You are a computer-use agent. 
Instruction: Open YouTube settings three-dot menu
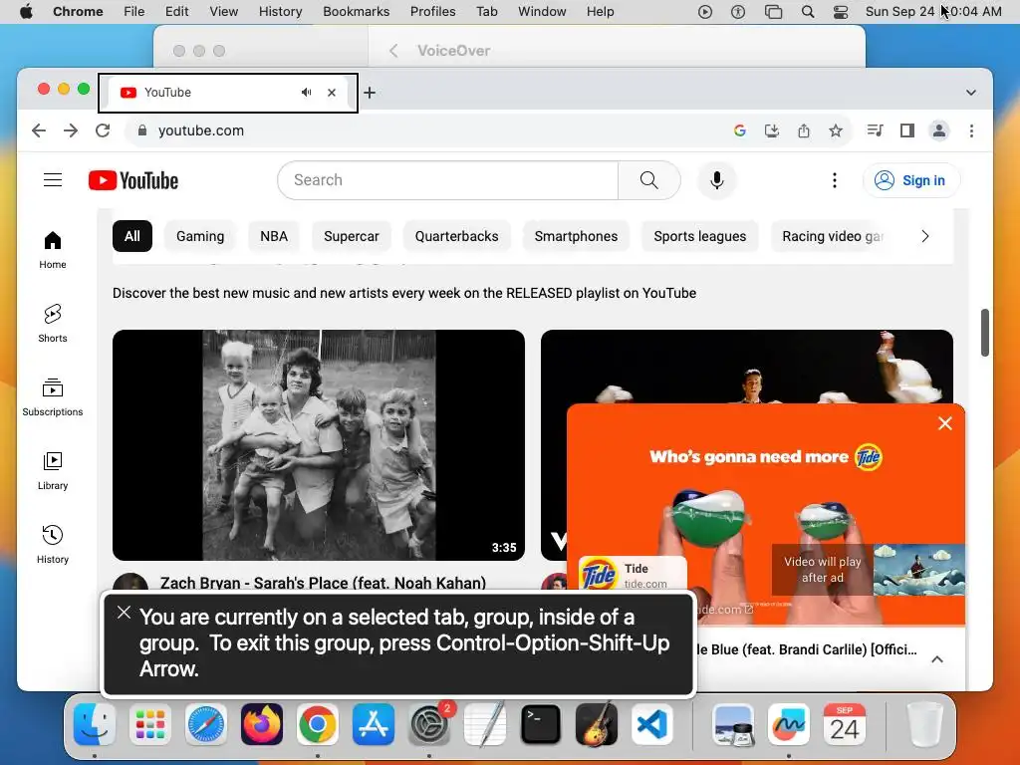coord(835,180)
